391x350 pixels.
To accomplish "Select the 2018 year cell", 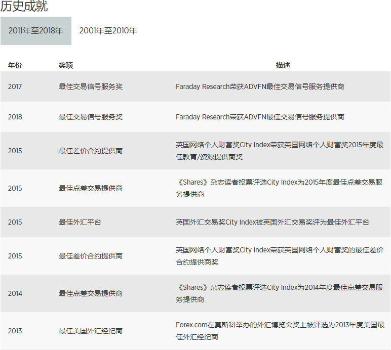I will point(15,117).
